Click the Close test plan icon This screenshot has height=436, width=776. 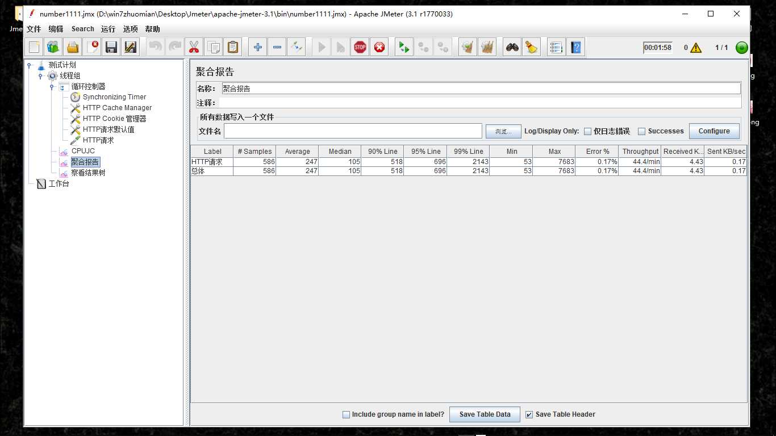(92, 47)
